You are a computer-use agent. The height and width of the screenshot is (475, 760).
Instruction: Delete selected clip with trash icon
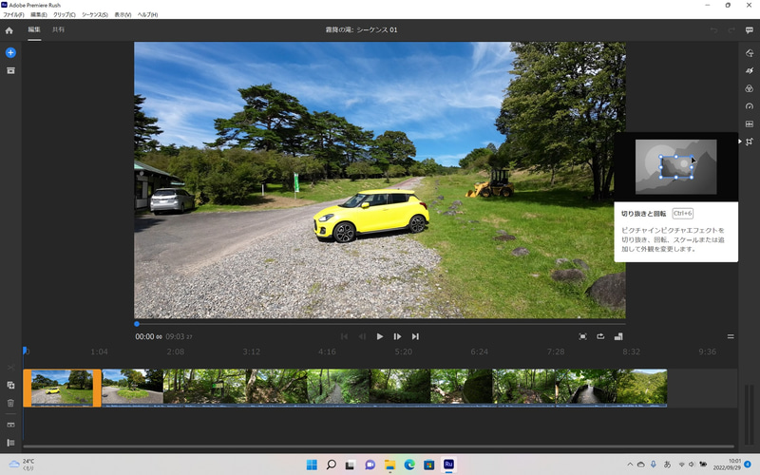[x=10, y=403]
